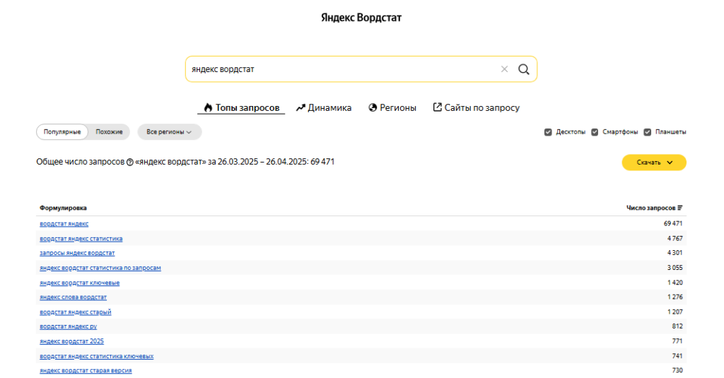724x378 pixels.
Task: Click the flame icon for Топы запросов
Action: coord(208,107)
